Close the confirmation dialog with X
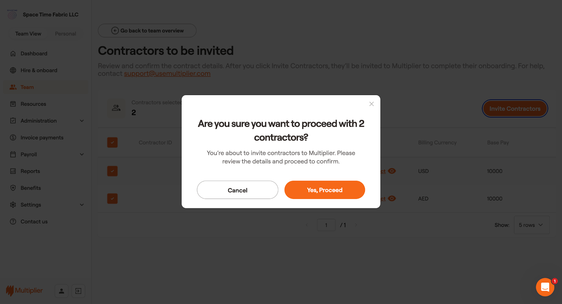 pyautogui.click(x=371, y=104)
